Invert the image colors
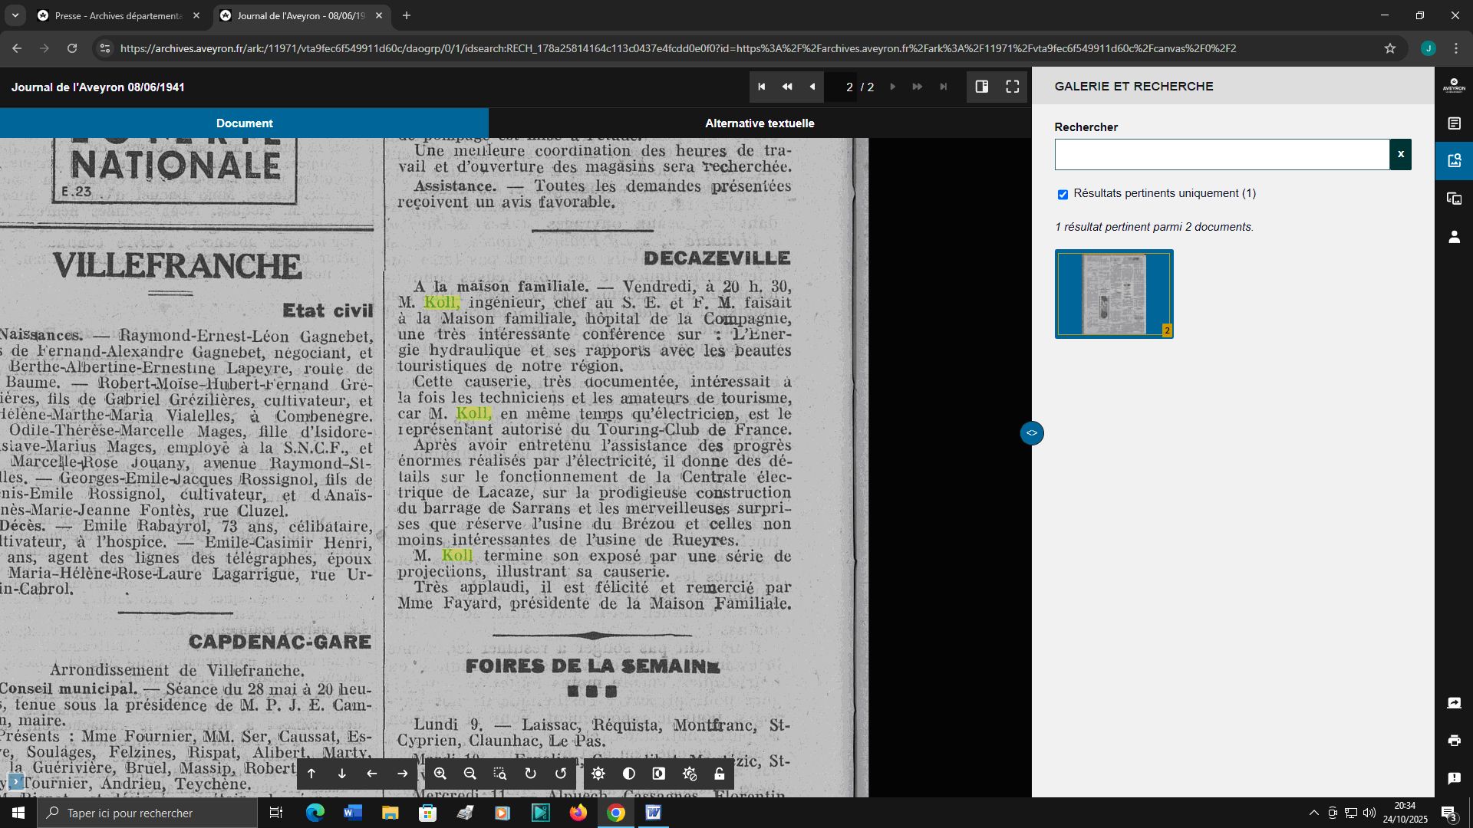Screen dimensions: 1473x828 tap(659, 774)
